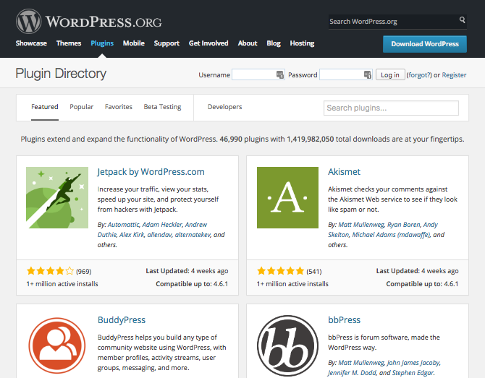
Task: Open the BuddyPress plugin icon
Action: click(x=57, y=345)
